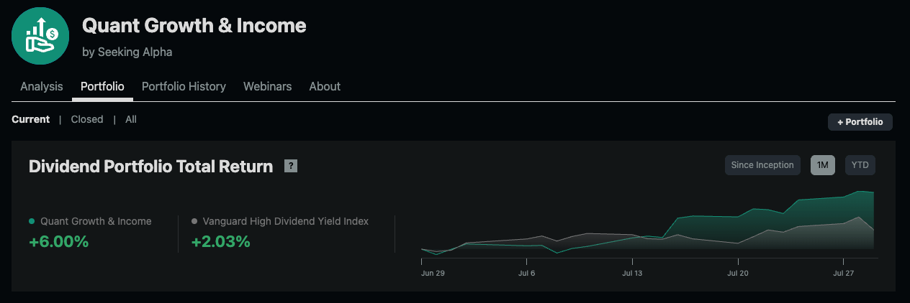Click the + Portfolio button
This screenshot has width=910, height=303.
point(860,122)
